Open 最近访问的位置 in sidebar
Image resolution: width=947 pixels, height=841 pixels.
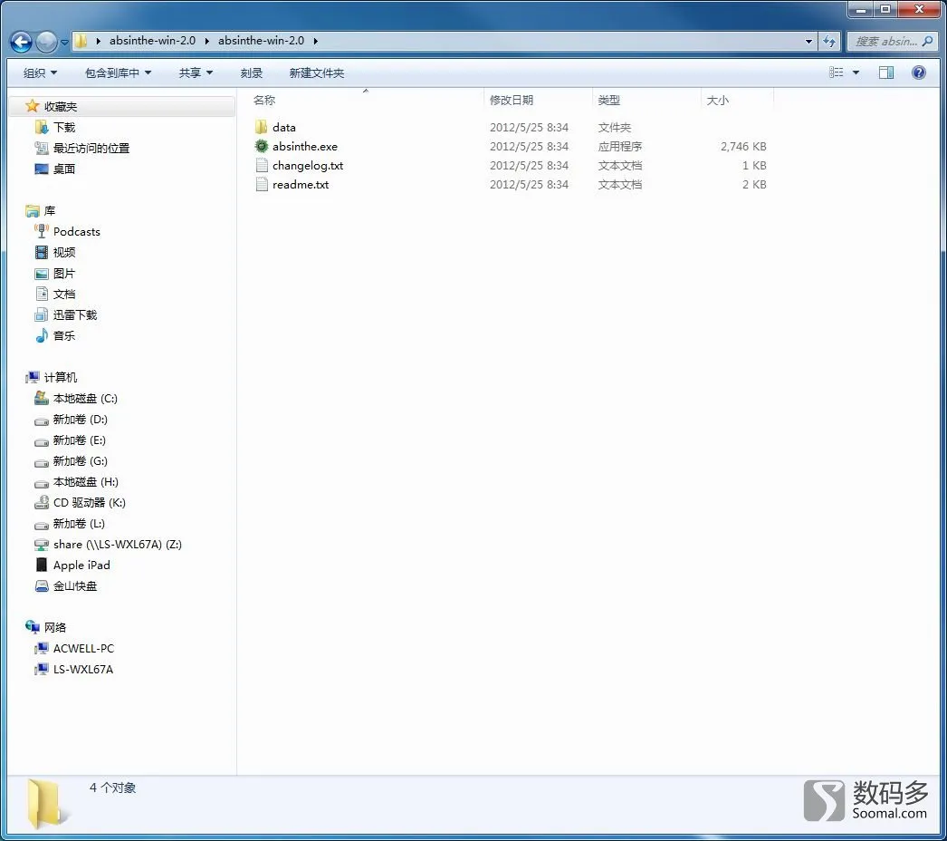(x=91, y=148)
